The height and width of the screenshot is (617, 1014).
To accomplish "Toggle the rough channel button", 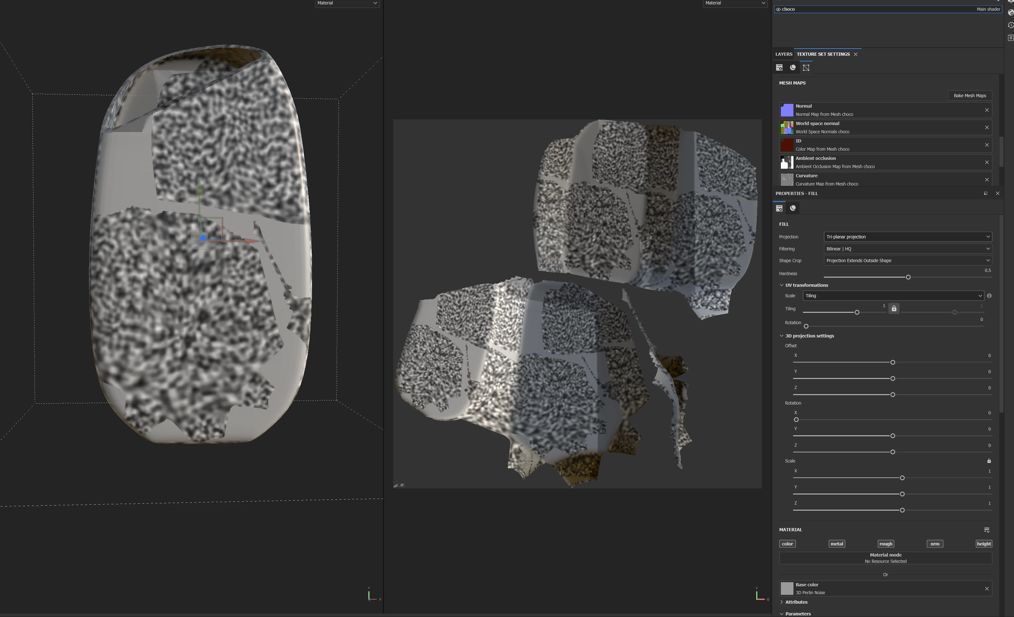I will tap(886, 544).
